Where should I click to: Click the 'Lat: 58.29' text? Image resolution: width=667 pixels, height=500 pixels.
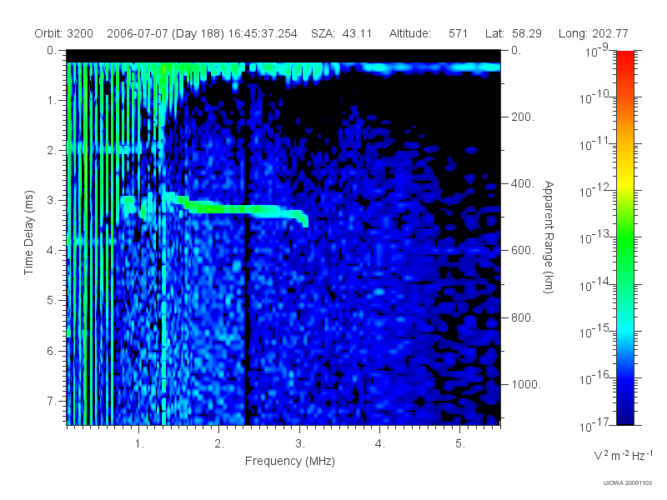(x=514, y=33)
